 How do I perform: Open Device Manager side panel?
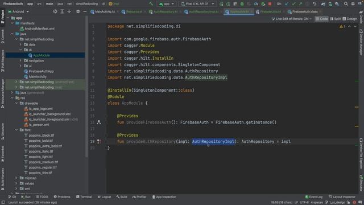361,42
